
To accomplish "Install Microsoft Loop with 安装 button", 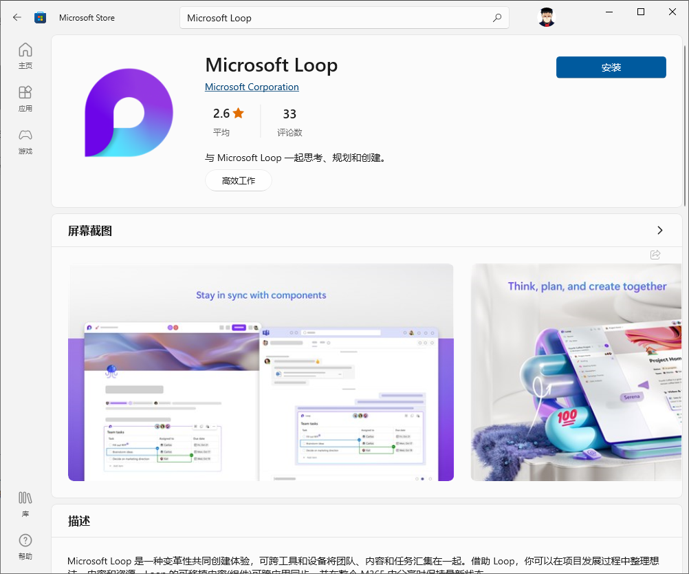I will pyautogui.click(x=610, y=67).
